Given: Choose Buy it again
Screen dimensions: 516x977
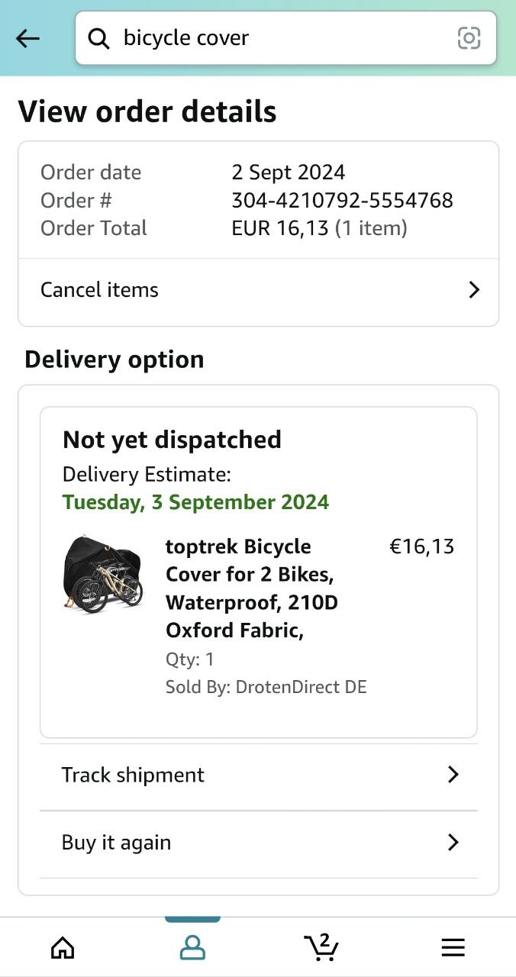Looking at the screenshot, I should click(x=116, y=843).
